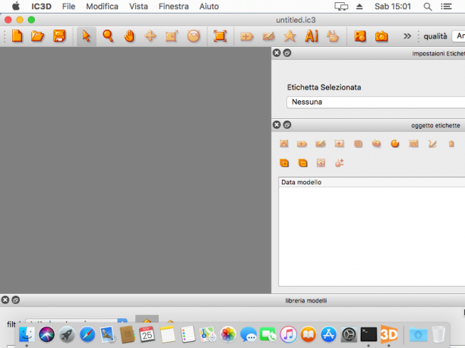Open the File menu

68,6
